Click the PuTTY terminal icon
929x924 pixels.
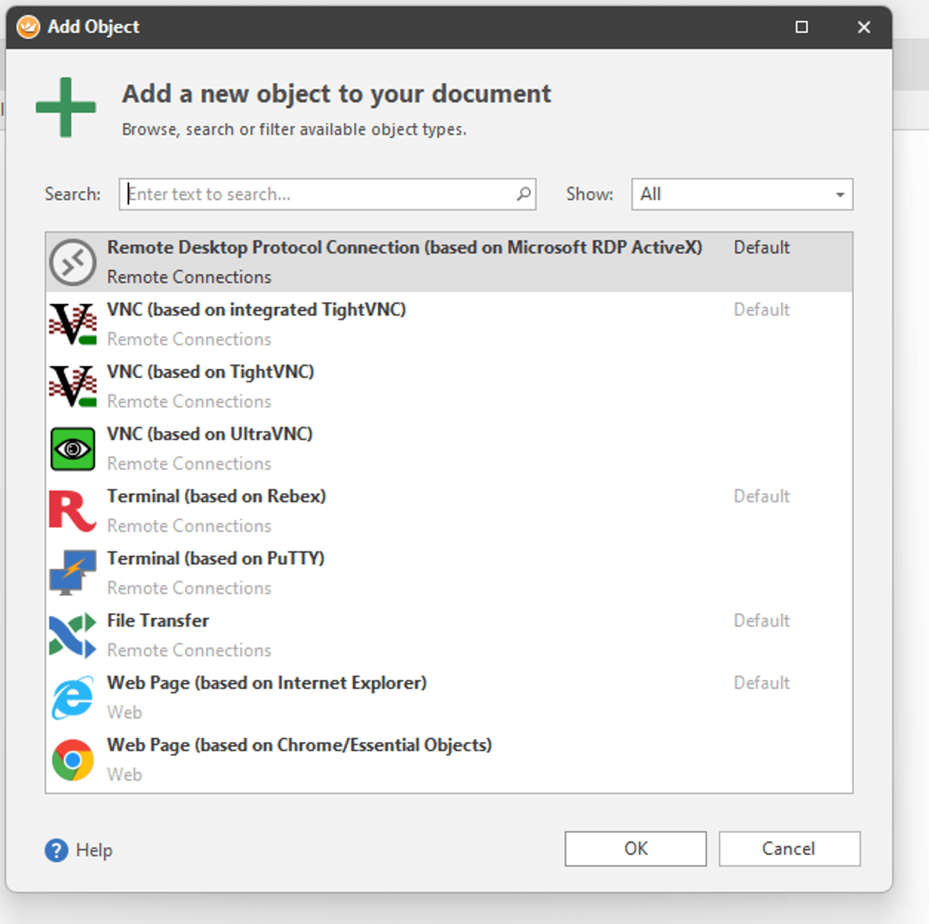[x=72, y=573]
